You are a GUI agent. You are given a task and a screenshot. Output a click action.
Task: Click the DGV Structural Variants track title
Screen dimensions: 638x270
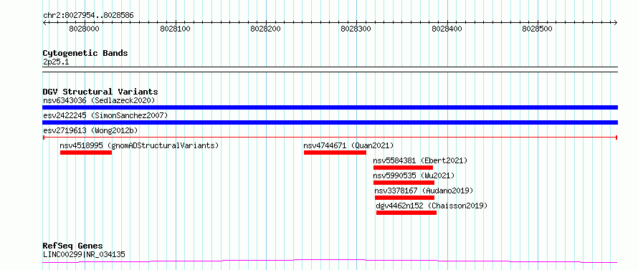tap(100, 92)
